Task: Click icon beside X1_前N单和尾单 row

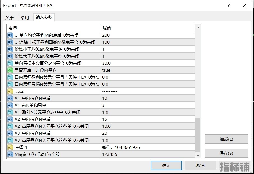Action: coord(10,105)
